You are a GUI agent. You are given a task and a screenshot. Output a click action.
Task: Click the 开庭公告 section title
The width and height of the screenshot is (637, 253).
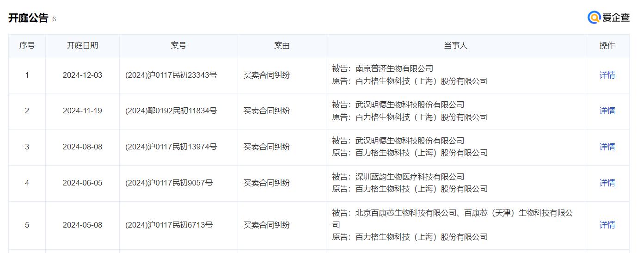click(28, 18)
